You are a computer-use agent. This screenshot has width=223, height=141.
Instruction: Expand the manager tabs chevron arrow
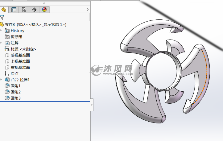(88, 10)
